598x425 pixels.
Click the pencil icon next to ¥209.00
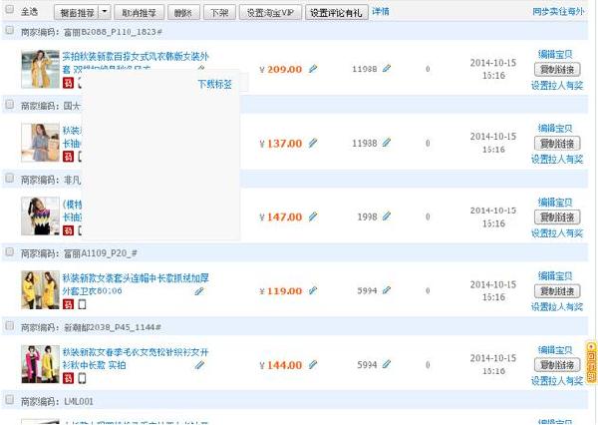coord(313,69)
